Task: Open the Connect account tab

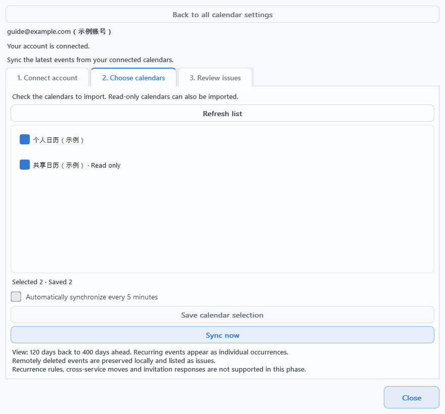Action: coord(47,78)
